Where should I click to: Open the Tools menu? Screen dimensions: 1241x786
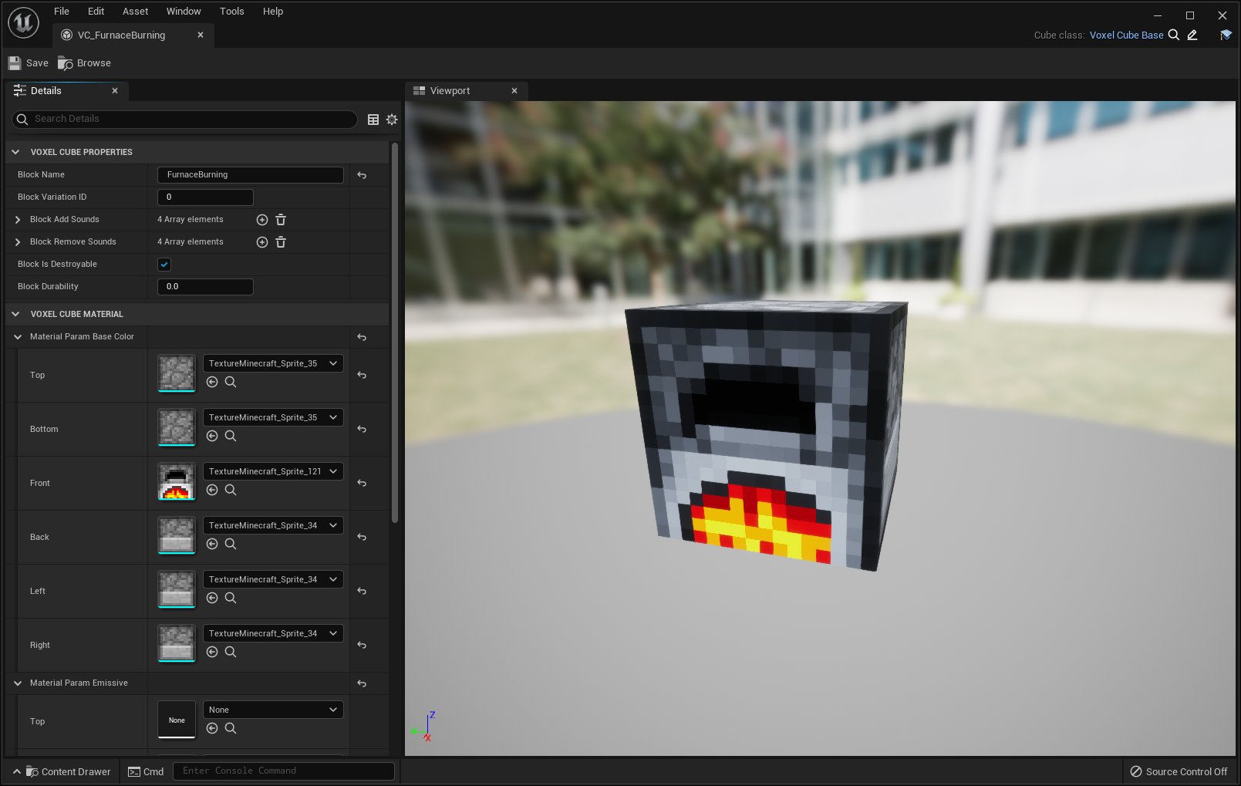coord(231,11)
